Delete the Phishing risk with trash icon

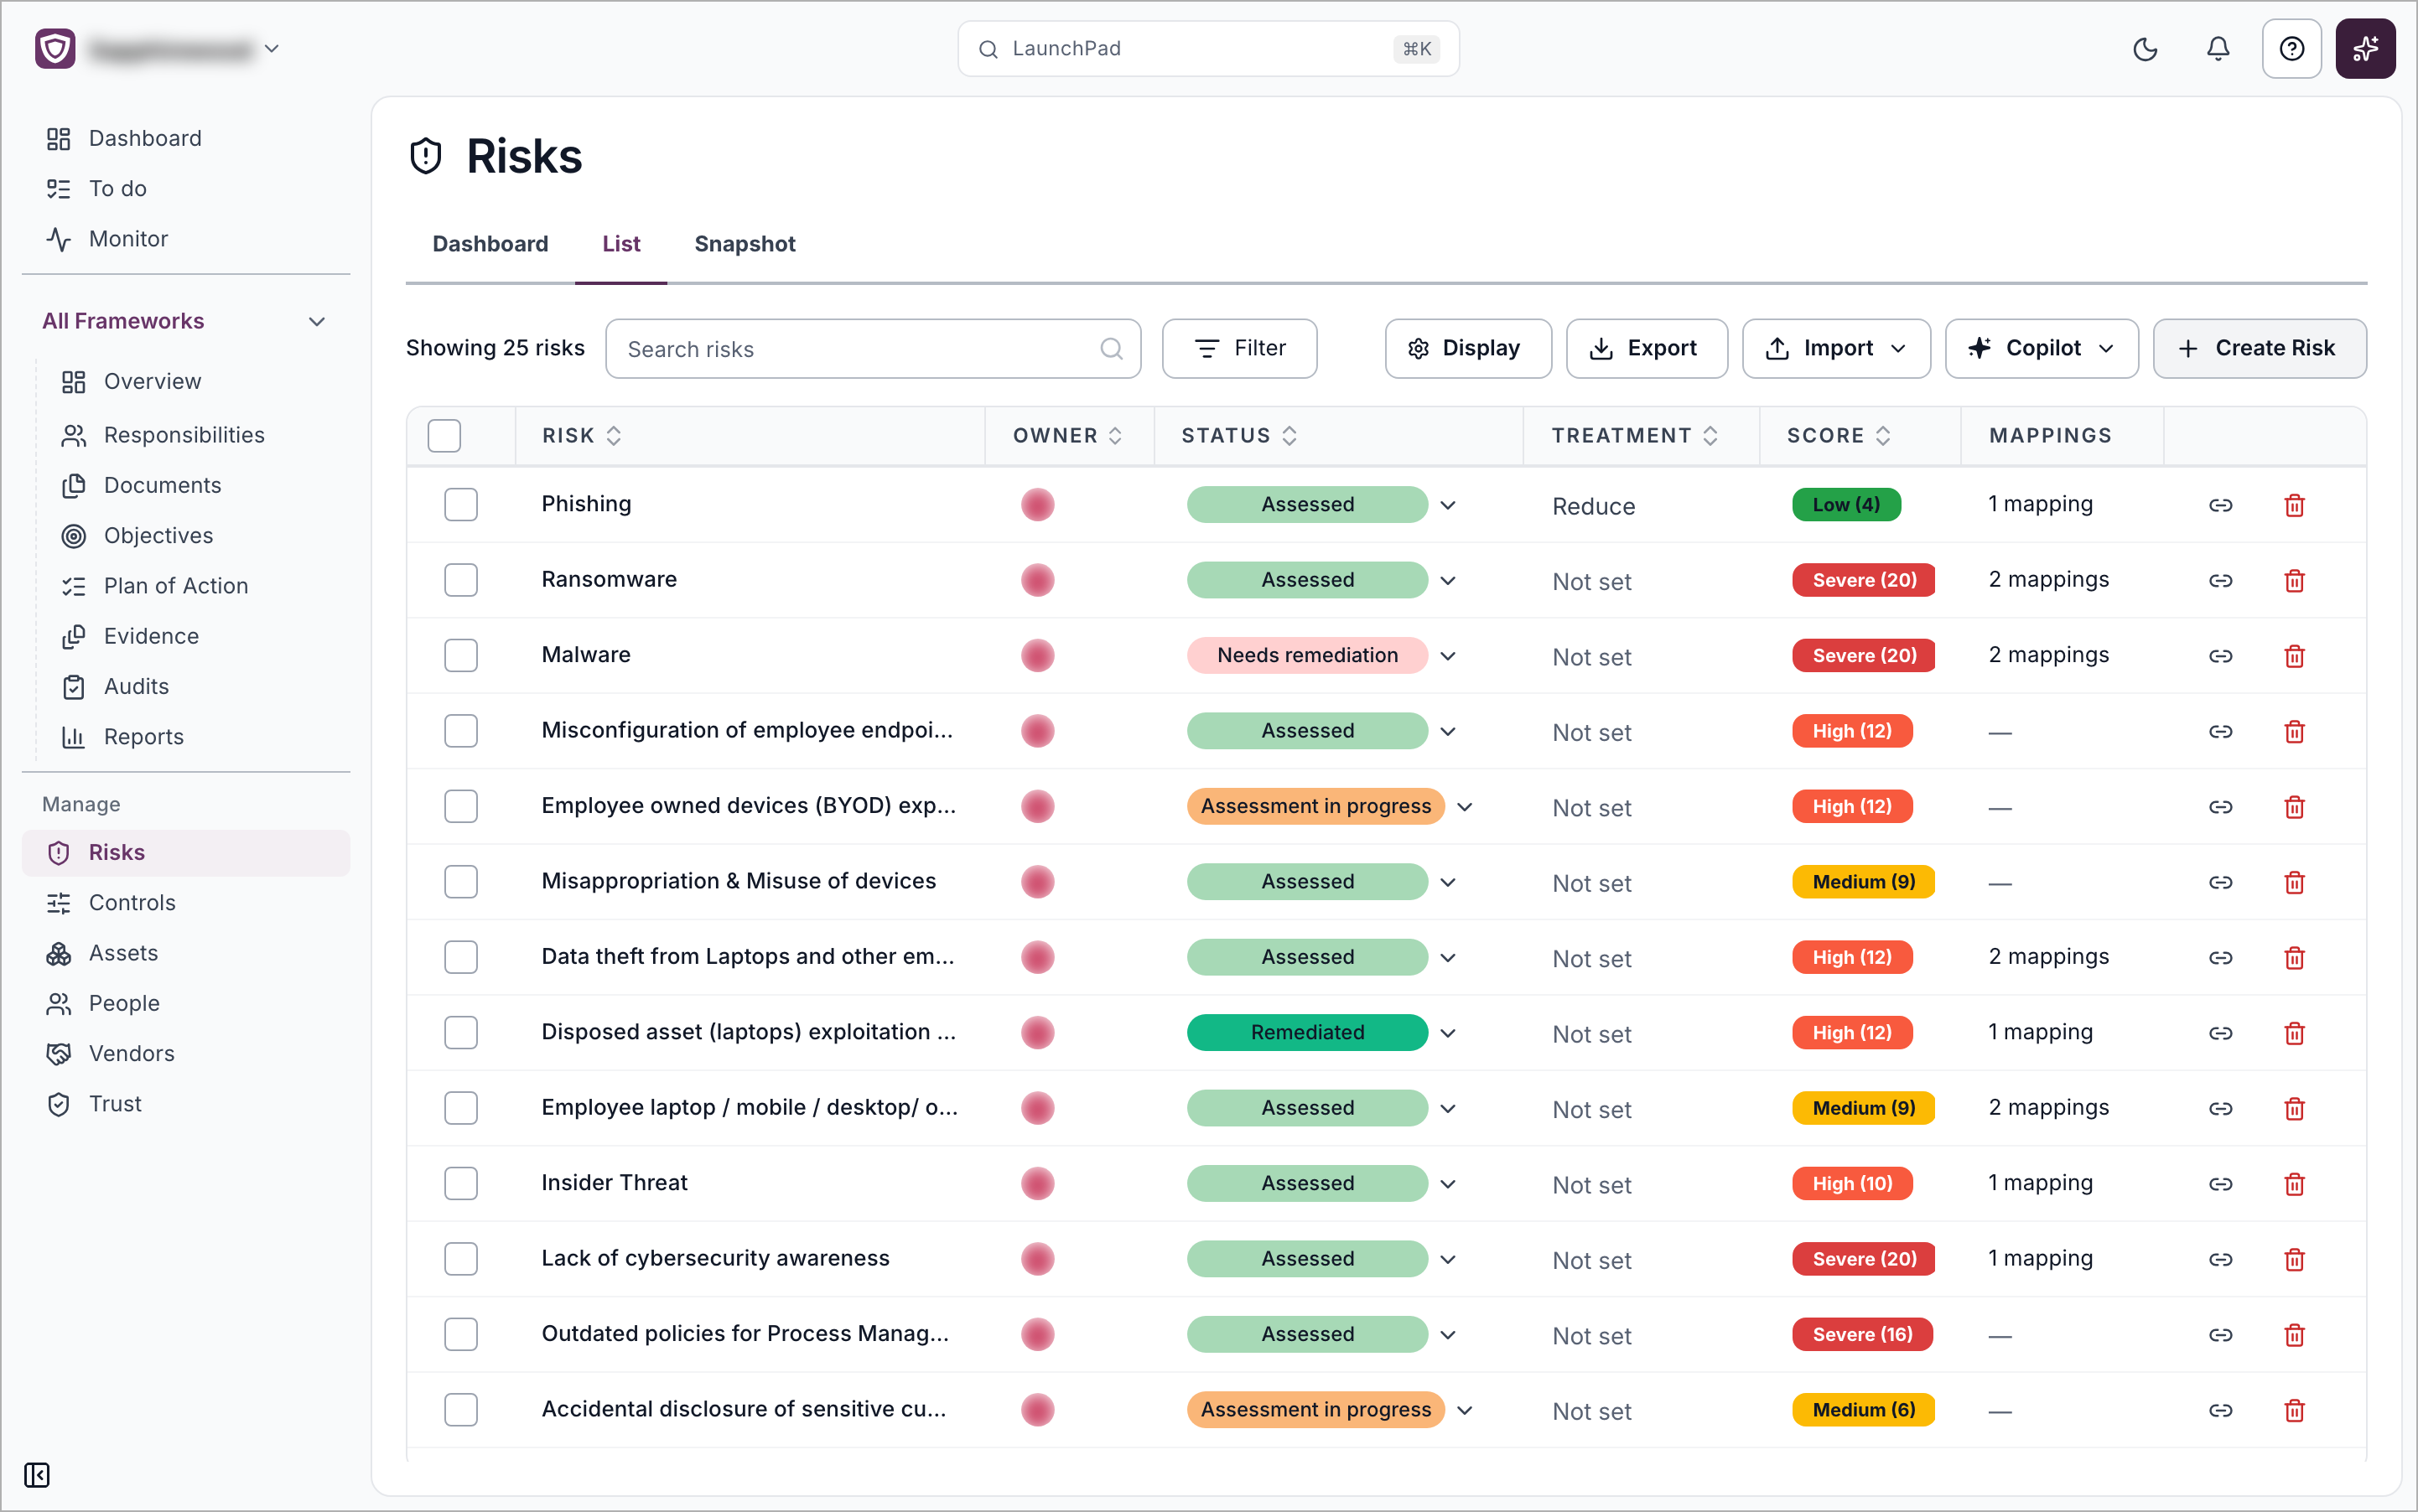[x=2295, y=505]
